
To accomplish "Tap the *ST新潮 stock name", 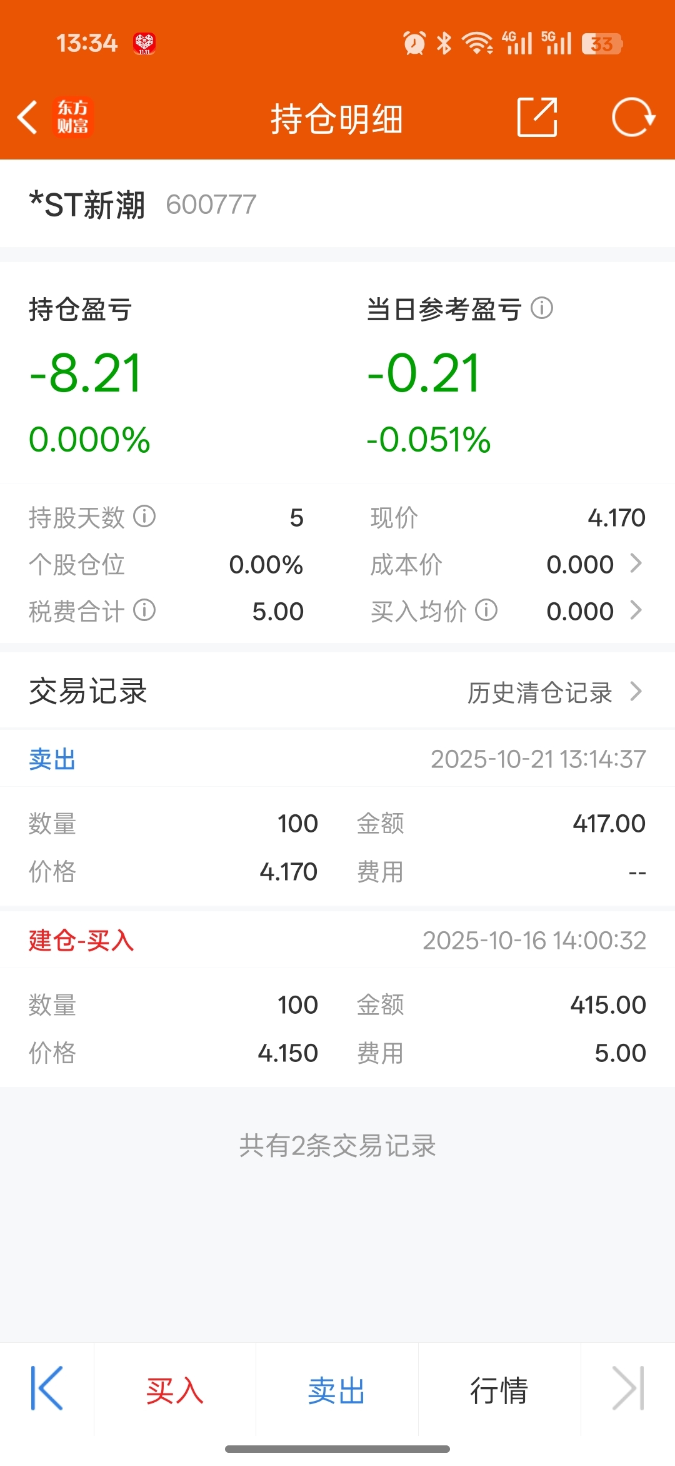I will coord(87,205).
